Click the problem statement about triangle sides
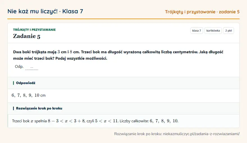Screen dimensions: 247x143 click(118, 55)
